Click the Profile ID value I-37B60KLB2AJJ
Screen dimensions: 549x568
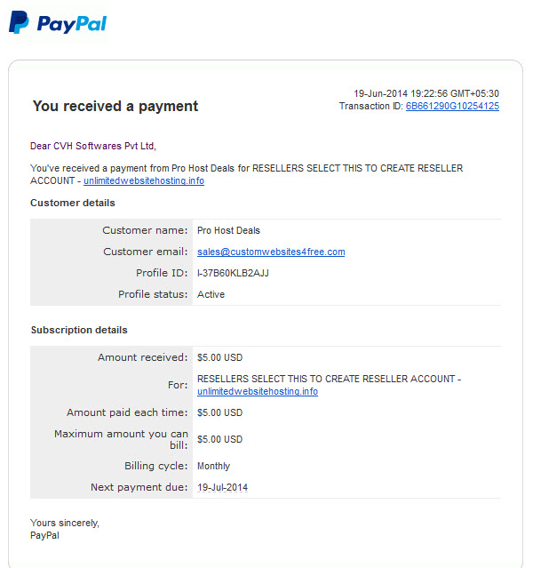click(233, 273)
